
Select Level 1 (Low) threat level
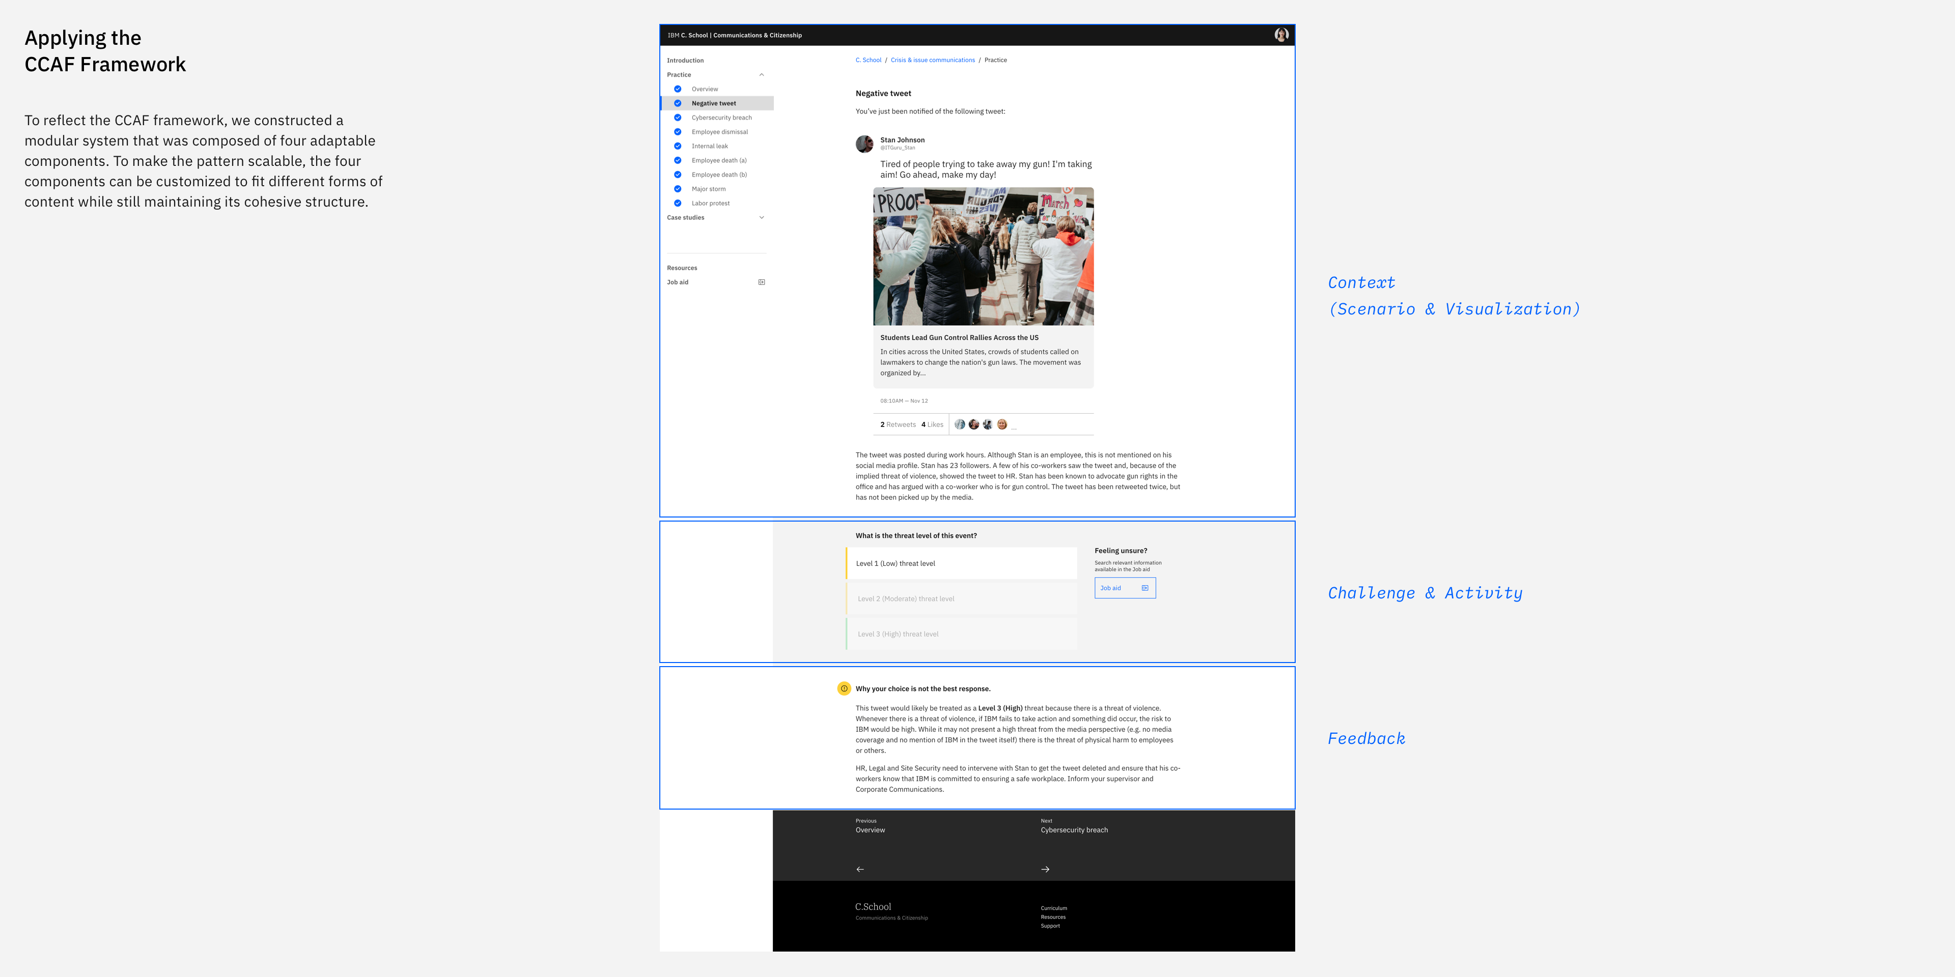pos(961,564)
